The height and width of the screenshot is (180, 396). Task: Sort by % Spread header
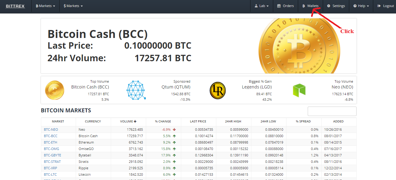[x=303, y=122]
